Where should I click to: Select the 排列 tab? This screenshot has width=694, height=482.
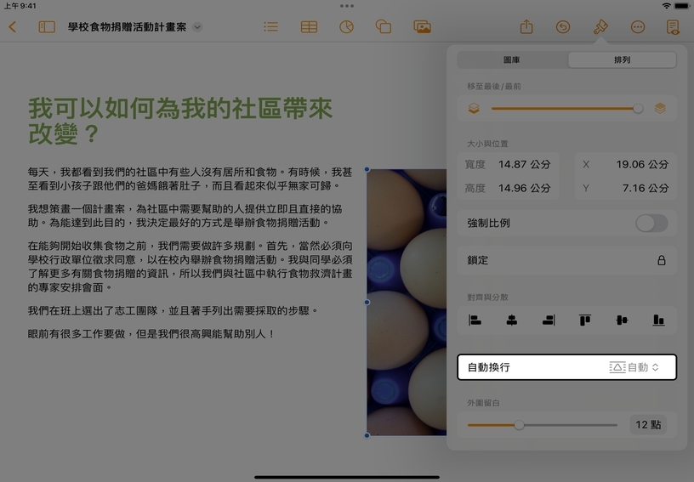(x=622, y=60)
